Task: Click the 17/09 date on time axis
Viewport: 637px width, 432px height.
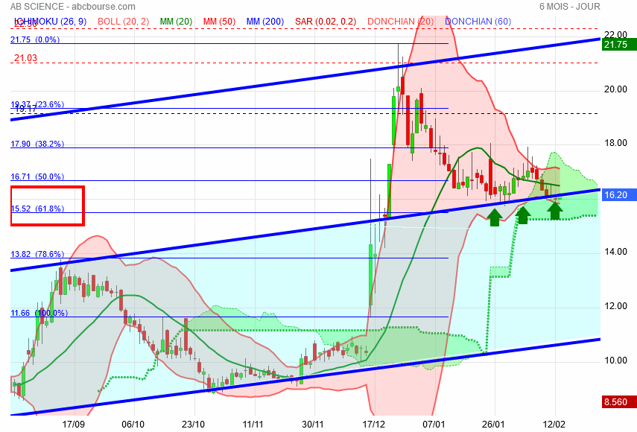Action: 74,425
